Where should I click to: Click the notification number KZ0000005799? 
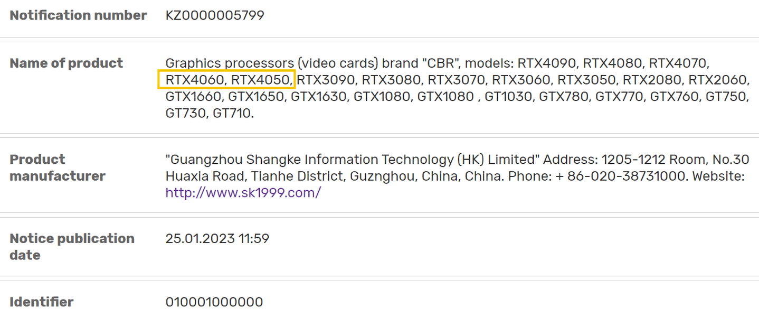[x=215, y=16]
